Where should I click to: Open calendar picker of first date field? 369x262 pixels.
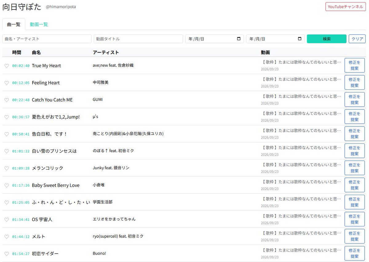pos(239,39)
